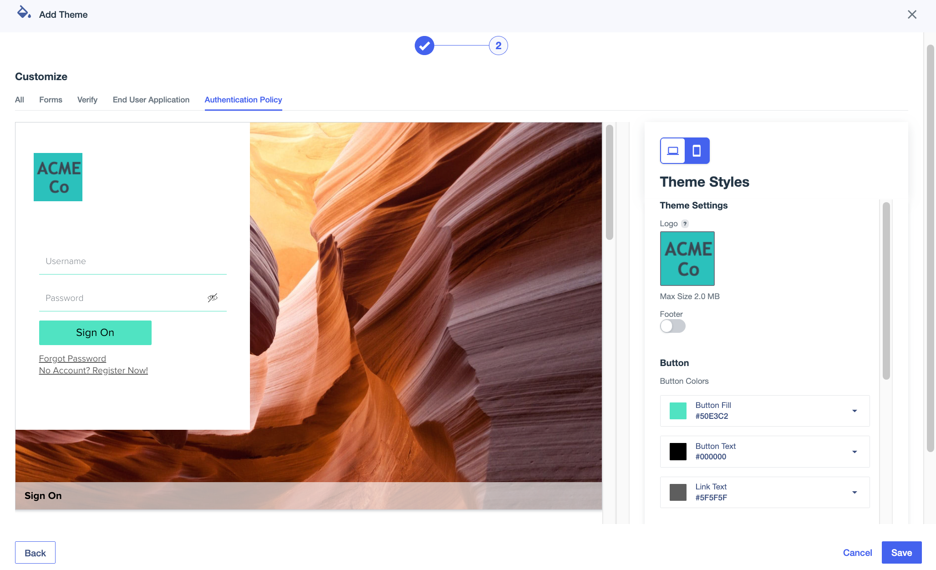Toggle password visibility eye icon
936x570 pixels.
(x=213, y=298)
